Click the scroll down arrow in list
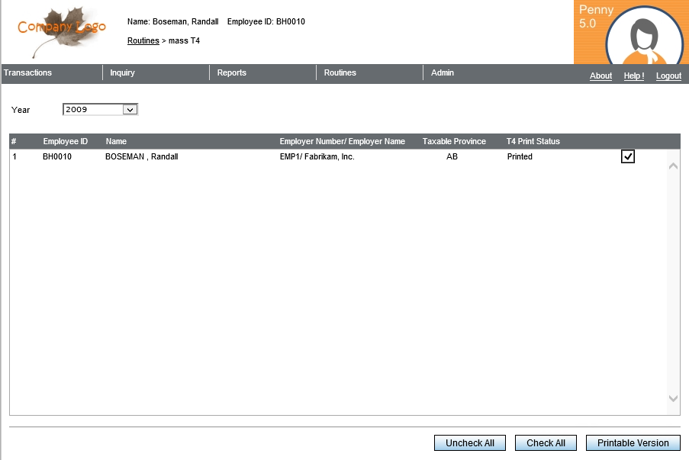 [x=673, y=398]
